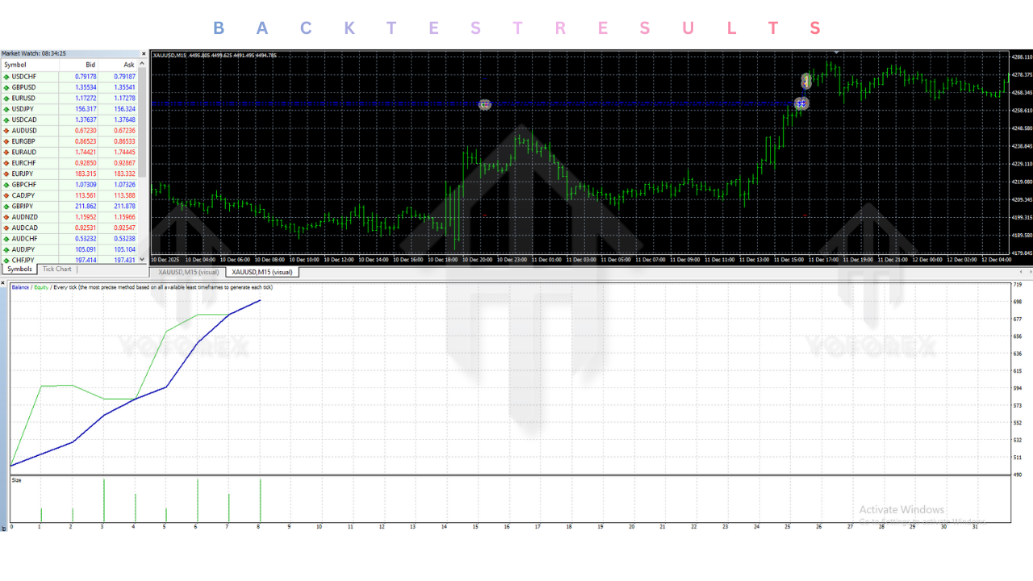Screen dimensions: 1033x581
Task: Click the lower trade marker on the blue line near 11 Dec 15:00
Action: (801, 103)
